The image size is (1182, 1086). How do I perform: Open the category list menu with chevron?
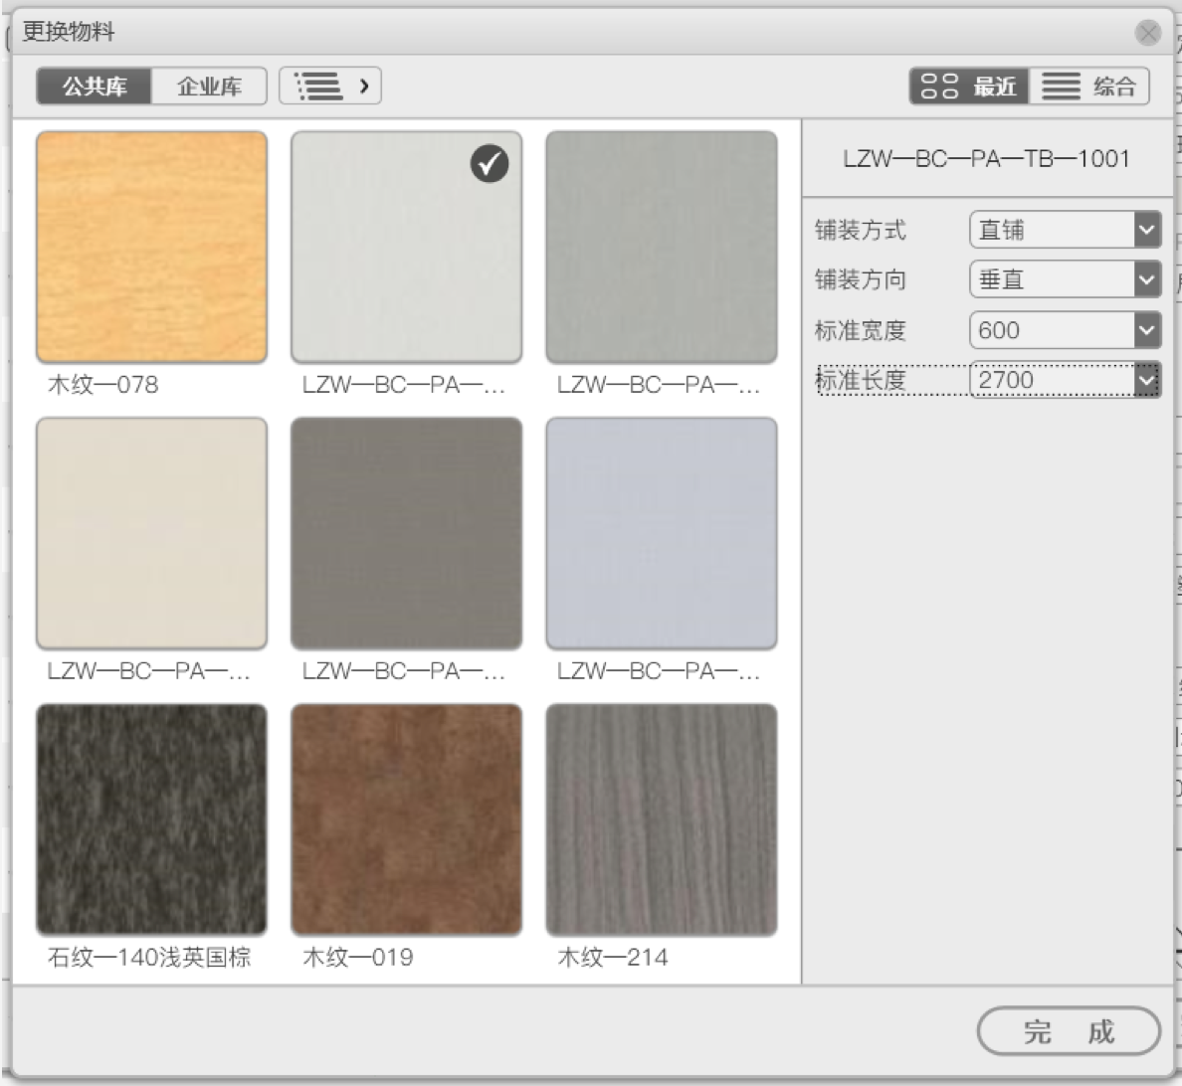330,86
